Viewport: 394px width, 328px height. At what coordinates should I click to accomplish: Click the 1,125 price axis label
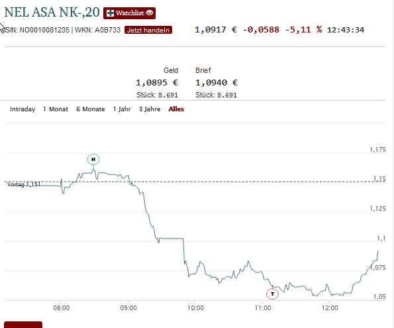[x=377, y=209]
